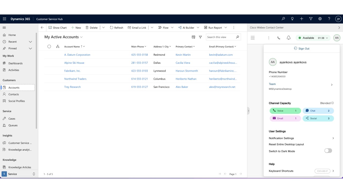
Task: Open the Available status dropdown
Action: coord(313,38)
